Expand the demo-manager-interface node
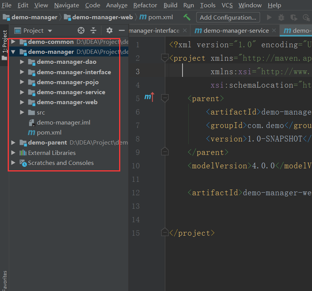 tap(22, 72)
